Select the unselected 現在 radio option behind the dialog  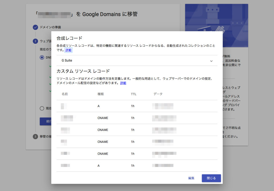pos(42,108)
